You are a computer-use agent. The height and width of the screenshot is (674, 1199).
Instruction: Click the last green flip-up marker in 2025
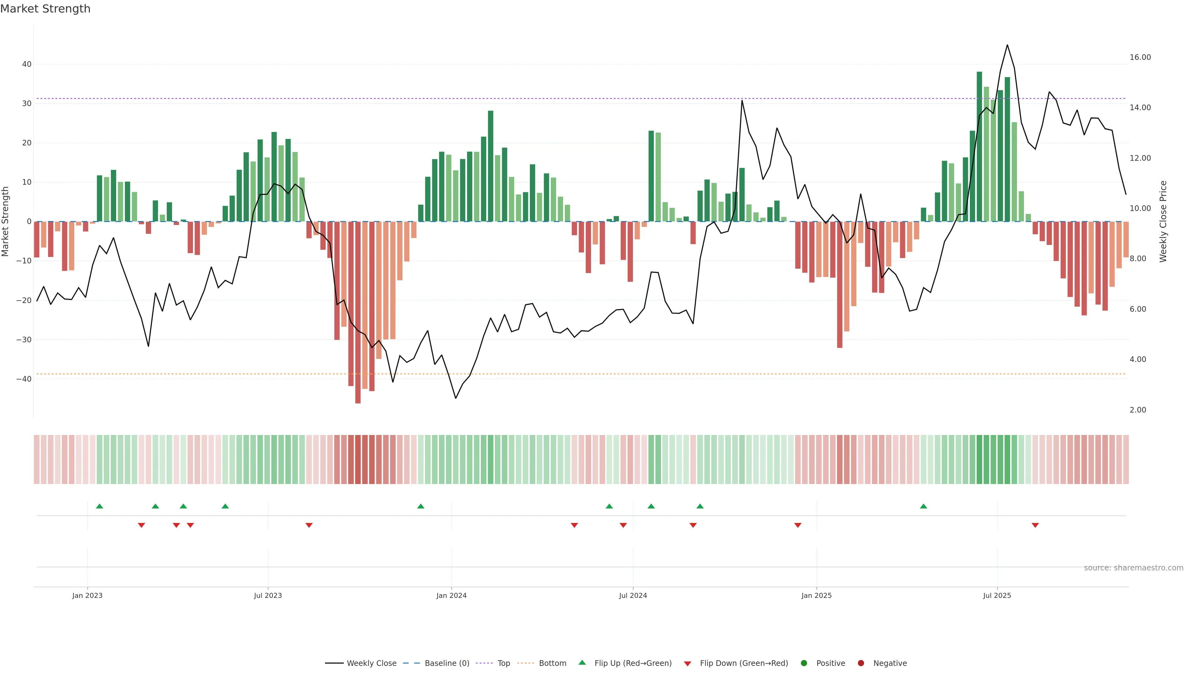click(924, 506)
